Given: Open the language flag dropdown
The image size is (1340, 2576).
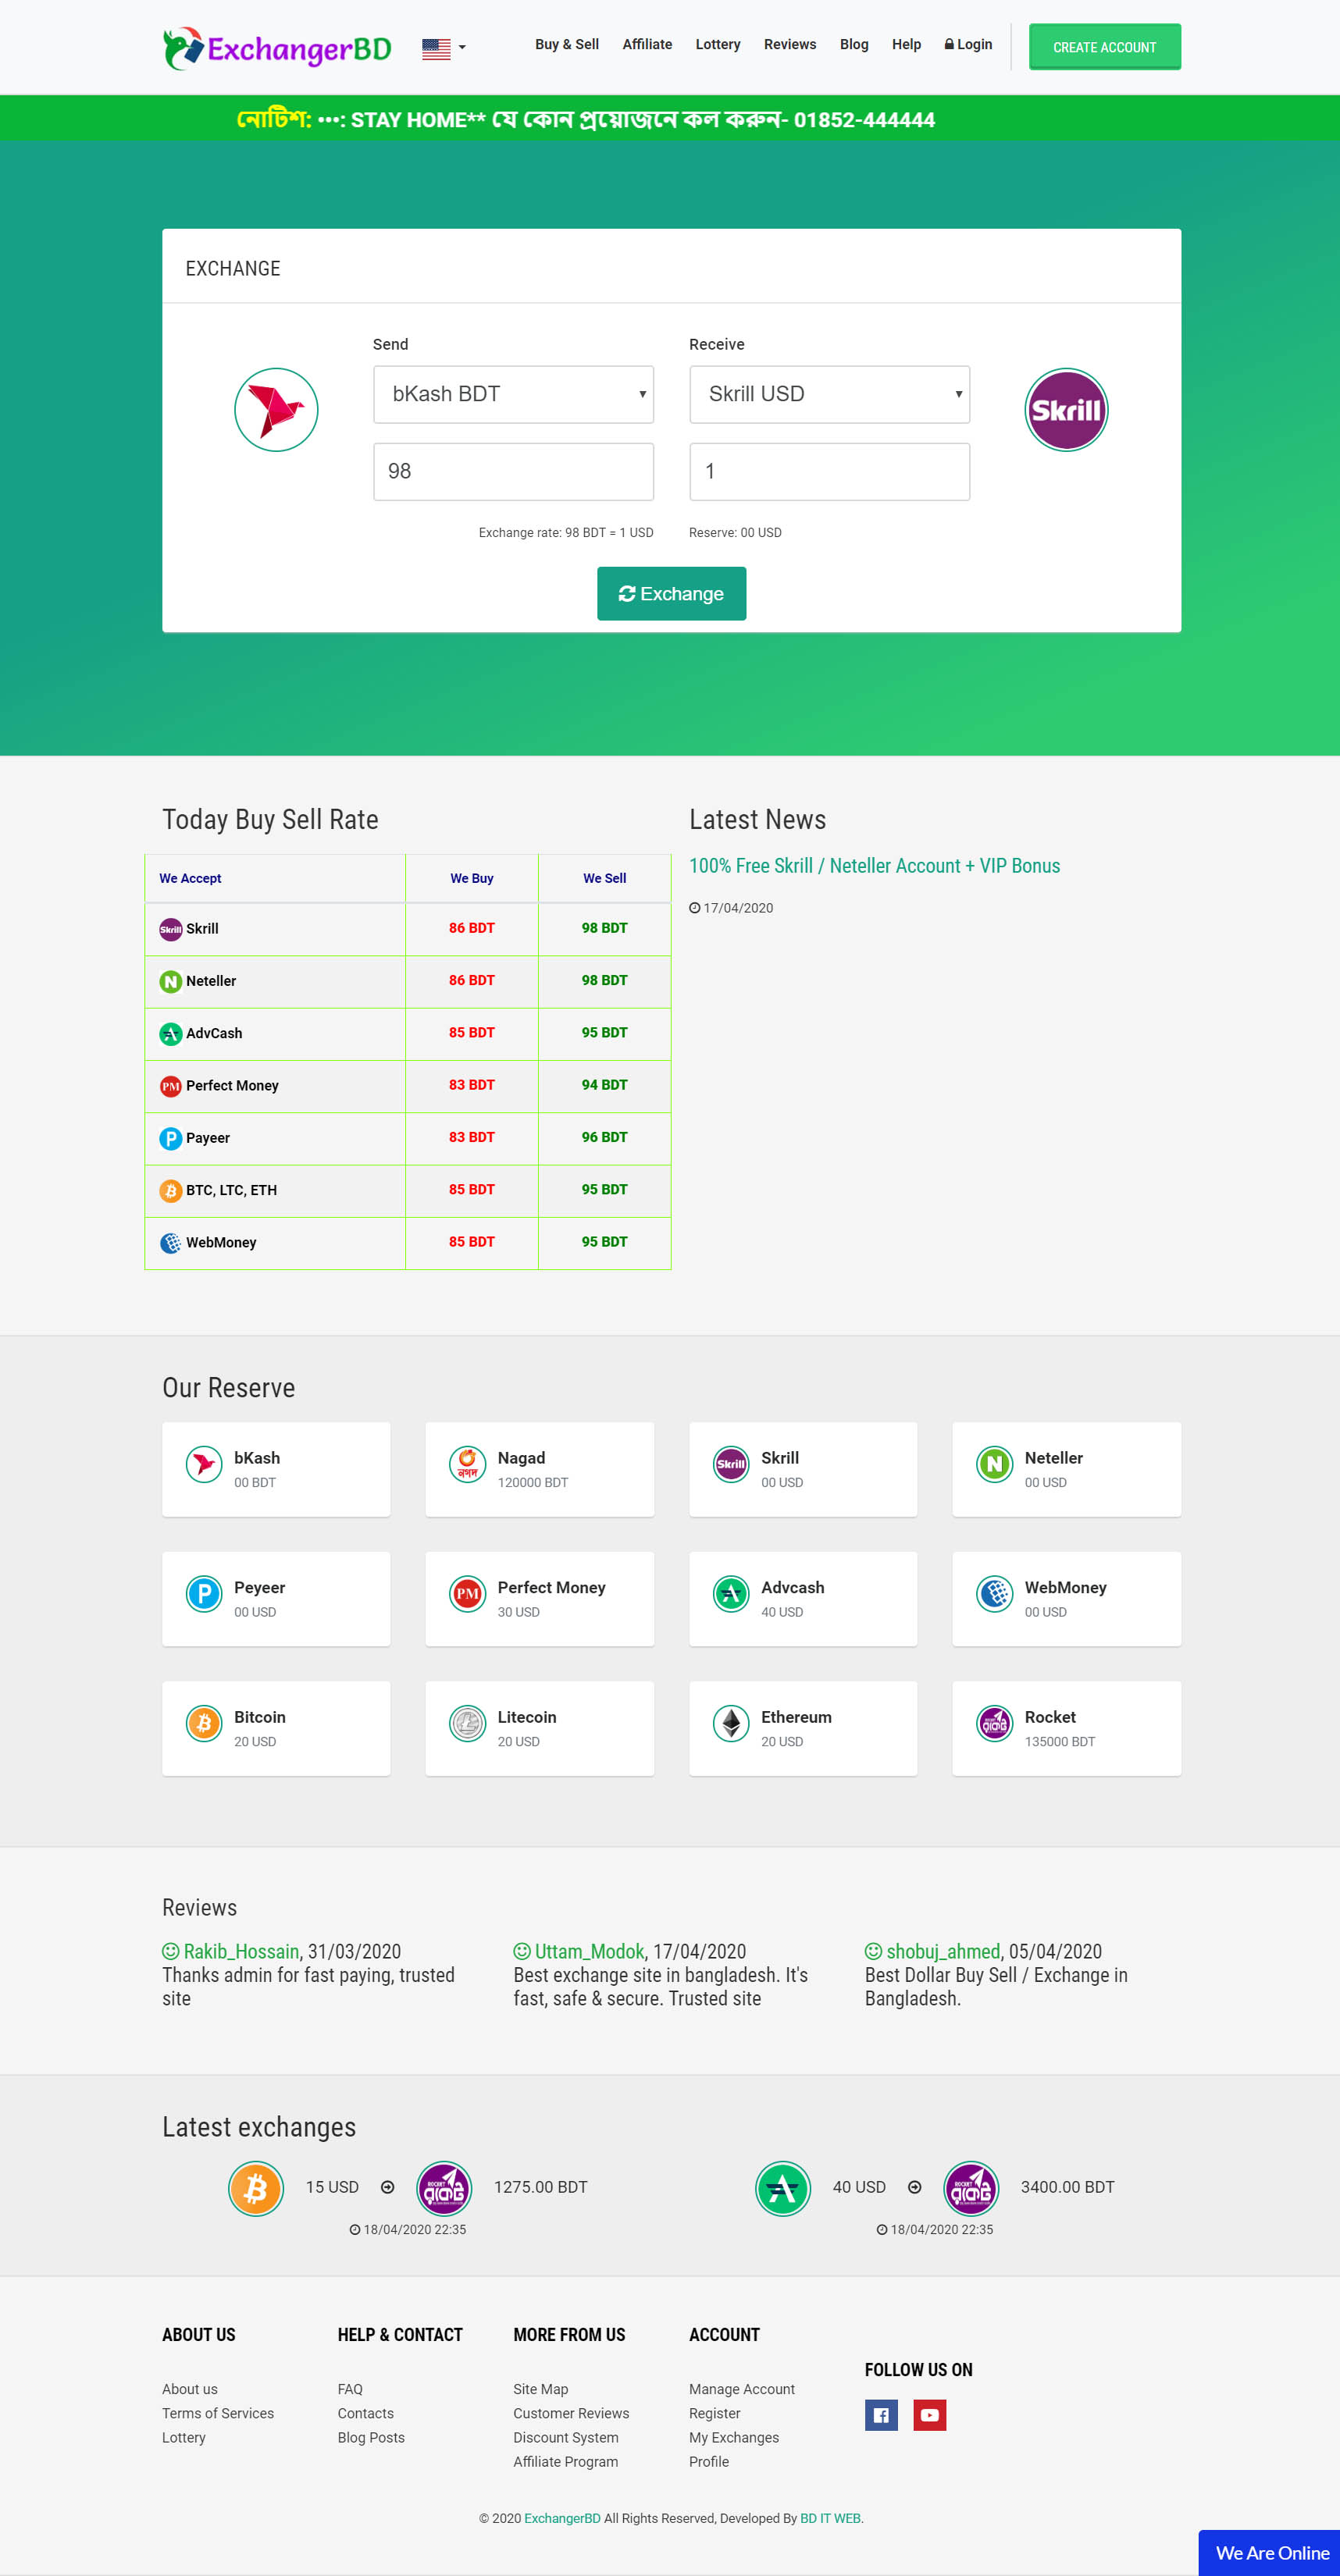Looking at the screenshot, I should tap(443, 48).
